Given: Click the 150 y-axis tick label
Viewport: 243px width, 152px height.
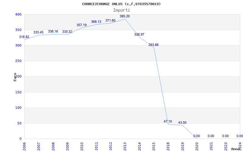Looking at the screenshot, I should tap(18, 92).
